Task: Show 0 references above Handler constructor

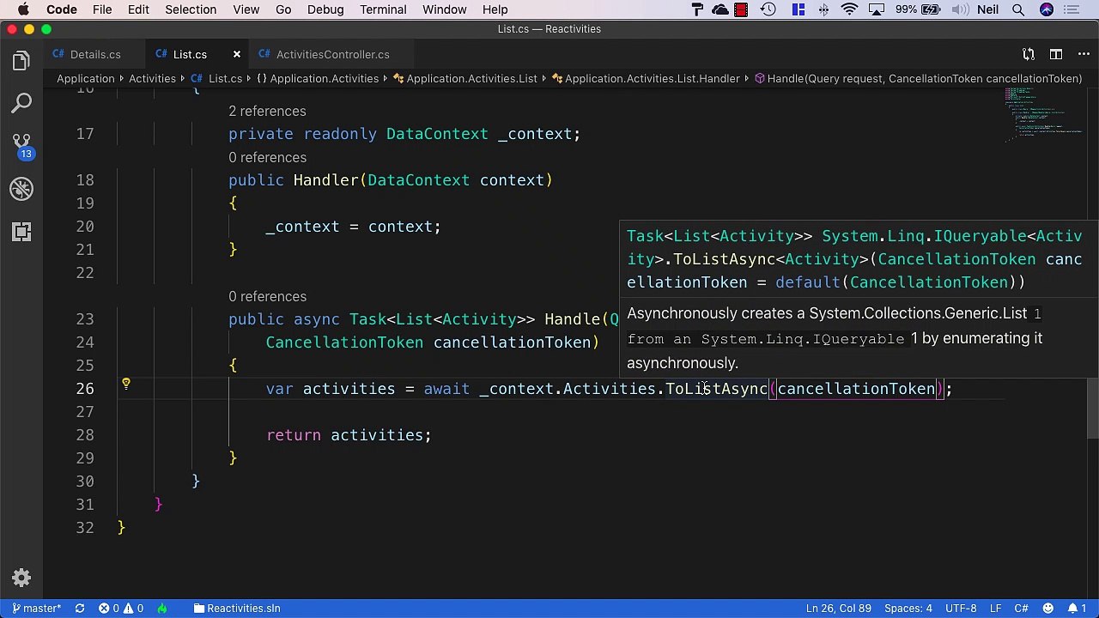Action: 267,158
